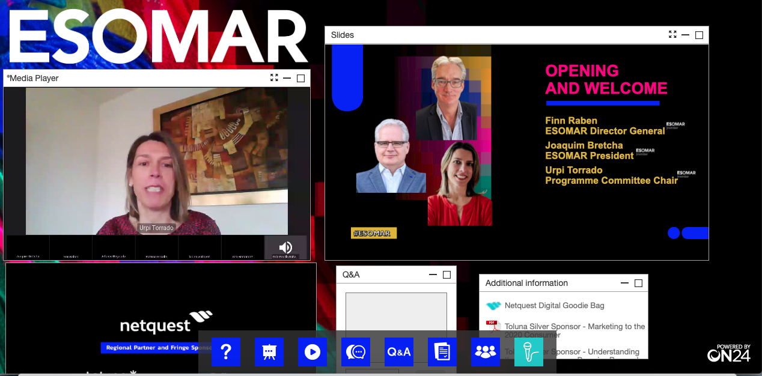Click the netquest sponsor logo banner
Viewport: 762px width, 376px height.
[x=166, y=323]
